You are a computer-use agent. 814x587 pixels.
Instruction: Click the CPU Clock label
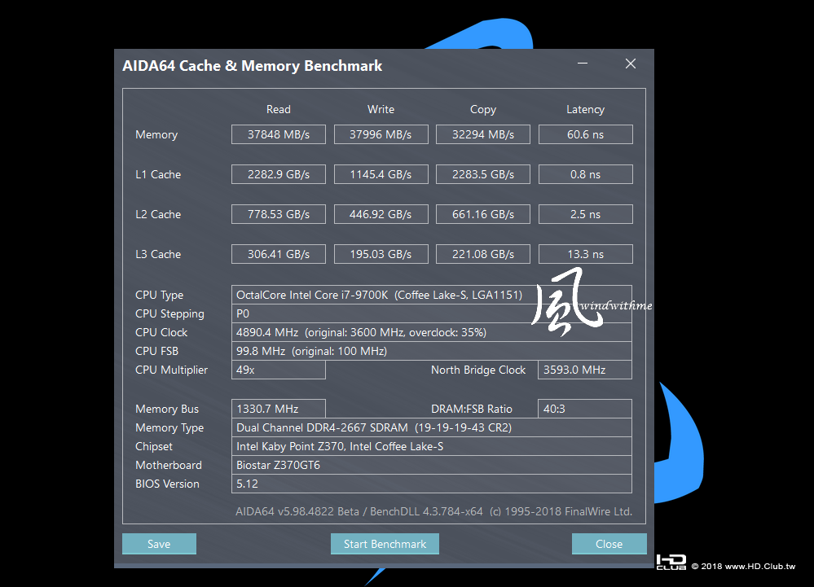tap(161, 332)
